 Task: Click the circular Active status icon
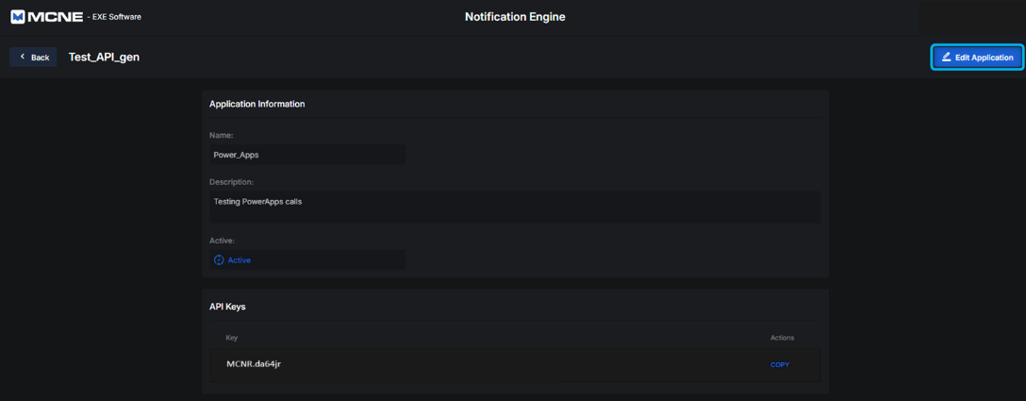(x=219, y=260)
